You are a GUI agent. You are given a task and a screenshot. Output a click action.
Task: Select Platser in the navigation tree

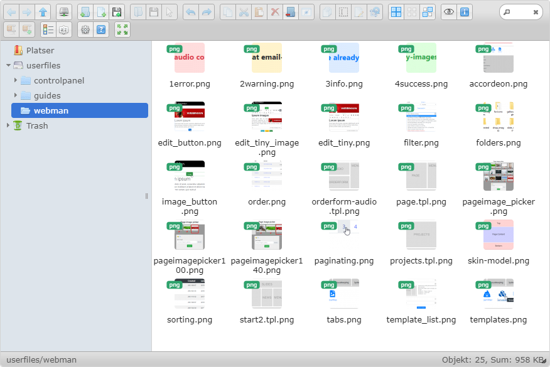point(40,50)
